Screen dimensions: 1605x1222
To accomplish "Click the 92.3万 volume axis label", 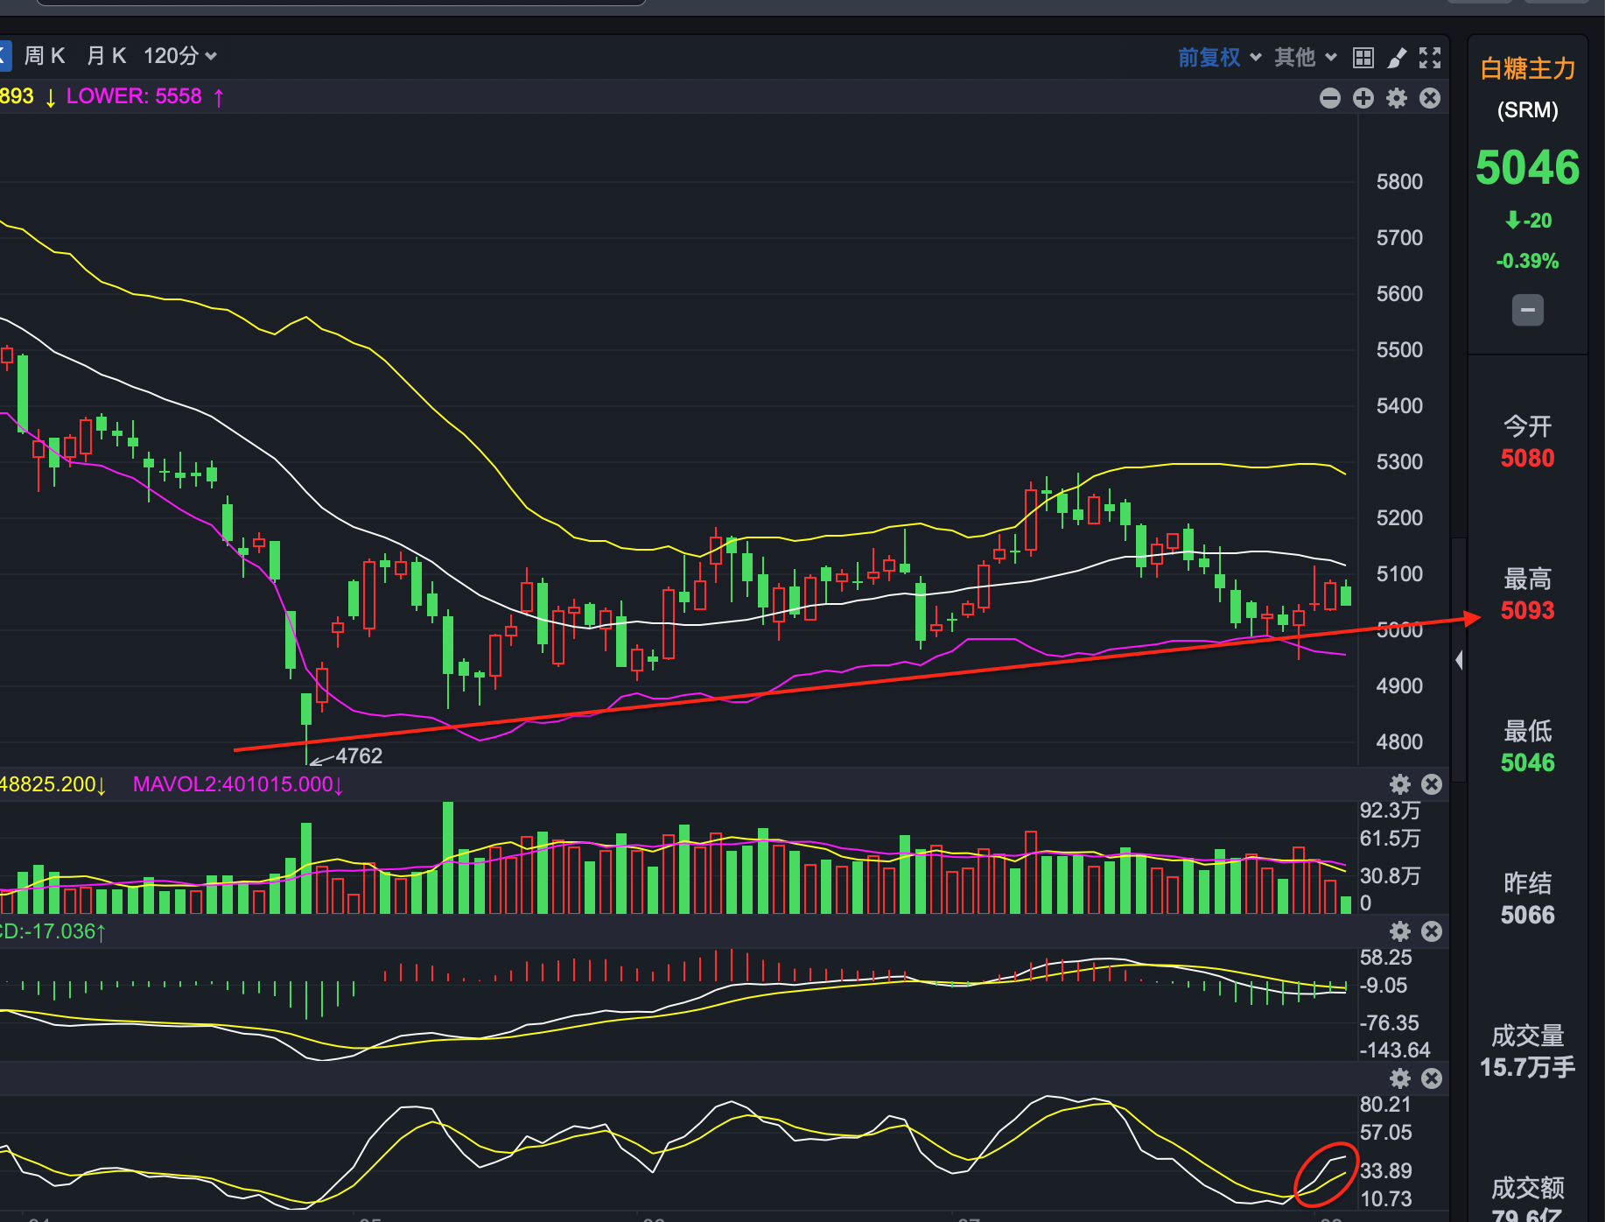I will click(x=1390, y=811).
